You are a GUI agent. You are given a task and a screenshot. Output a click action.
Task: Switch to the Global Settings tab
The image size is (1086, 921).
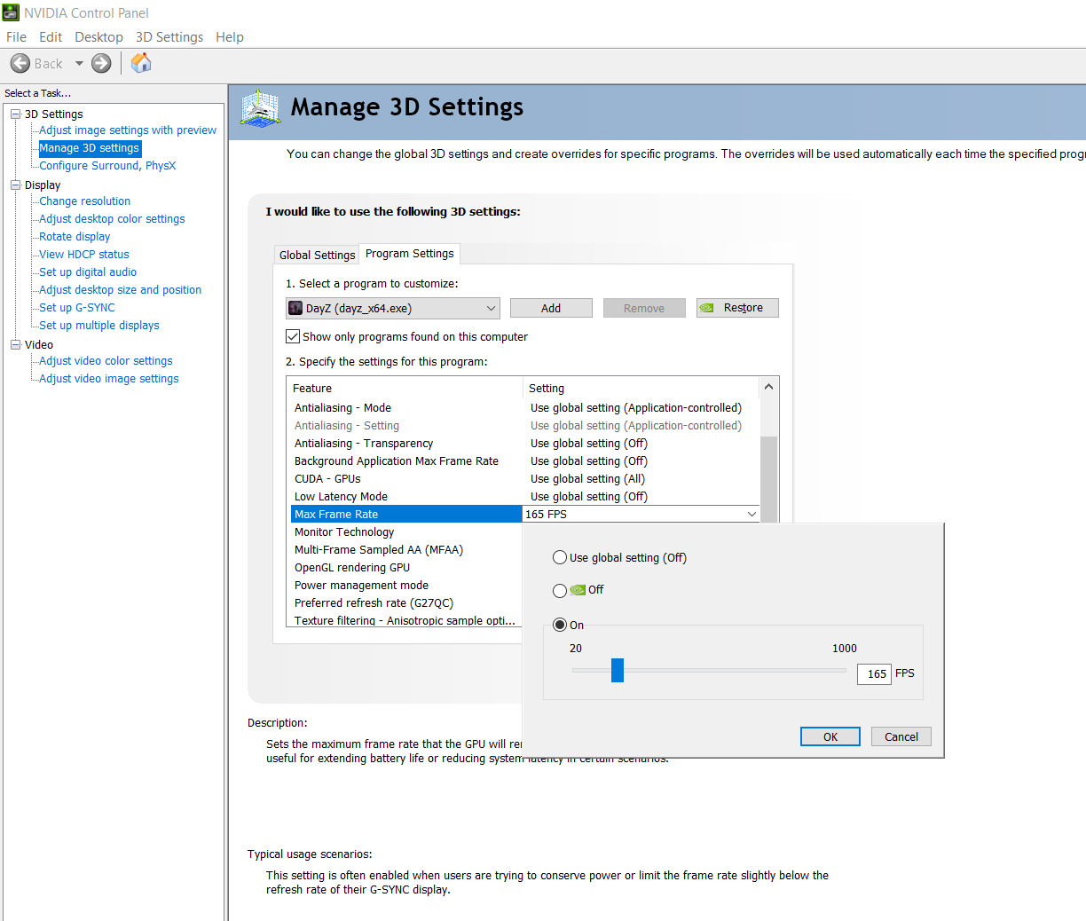click(317, 255)
